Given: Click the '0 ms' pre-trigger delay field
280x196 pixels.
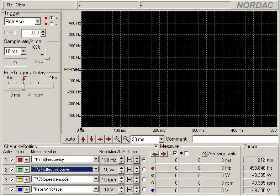Looking at the screenshot, I should tap(15, 95).
